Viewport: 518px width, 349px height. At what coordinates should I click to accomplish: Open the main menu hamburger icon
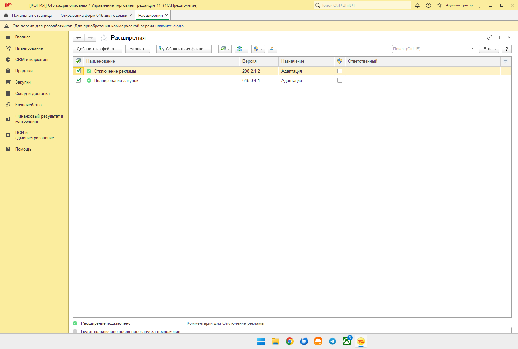click(21, 5)
